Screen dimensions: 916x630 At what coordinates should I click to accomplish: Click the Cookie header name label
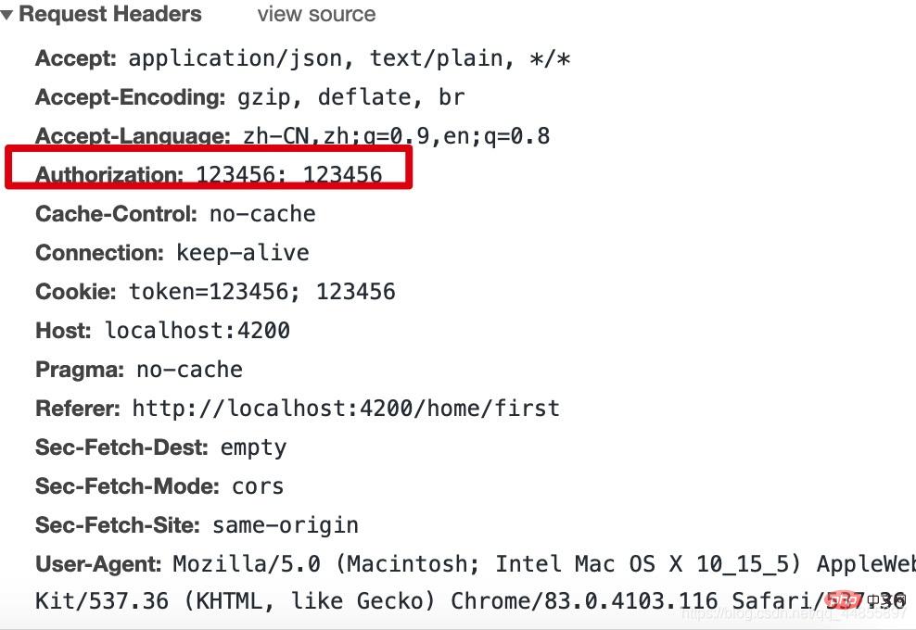point(76,291)
